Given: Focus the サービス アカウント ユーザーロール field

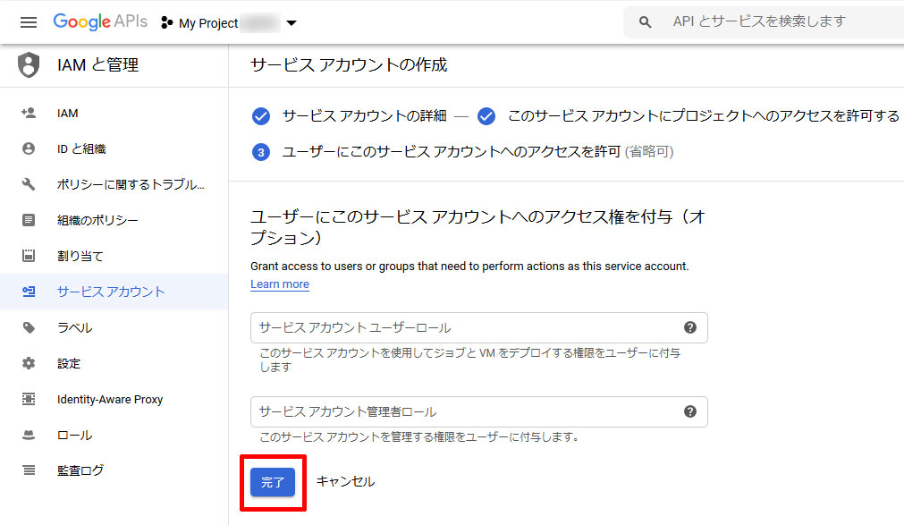Looking at the screenshot, I should [479, 327].
